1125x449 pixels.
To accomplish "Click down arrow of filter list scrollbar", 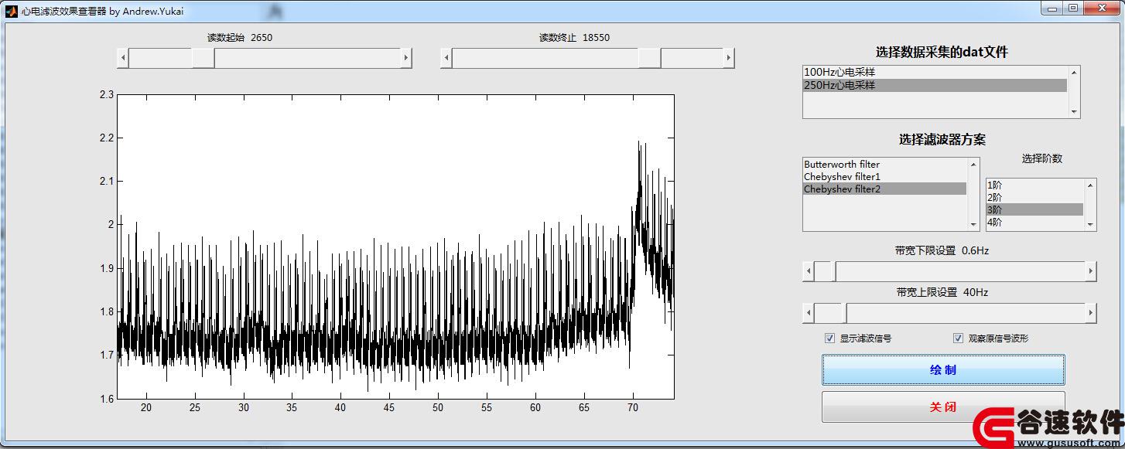I will [973, 225].
